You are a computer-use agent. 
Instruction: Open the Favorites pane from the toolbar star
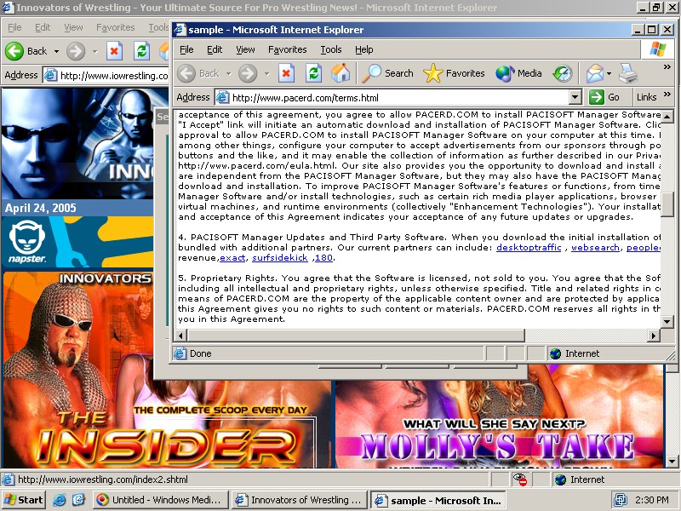pyautogui.click(x=454, y=73)
